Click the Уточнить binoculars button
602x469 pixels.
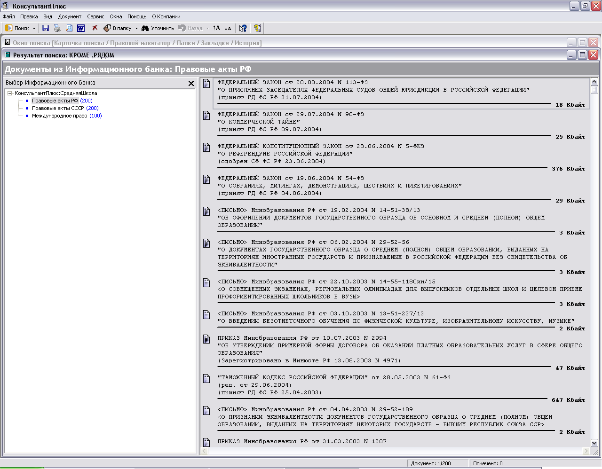point(158,28)
